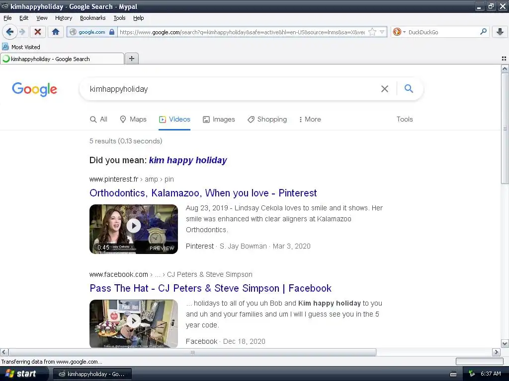The height and width of the screenshot is (381, 509).
Task: Open Pass The Hat Facebook result link
Action: tap(210, 288)
